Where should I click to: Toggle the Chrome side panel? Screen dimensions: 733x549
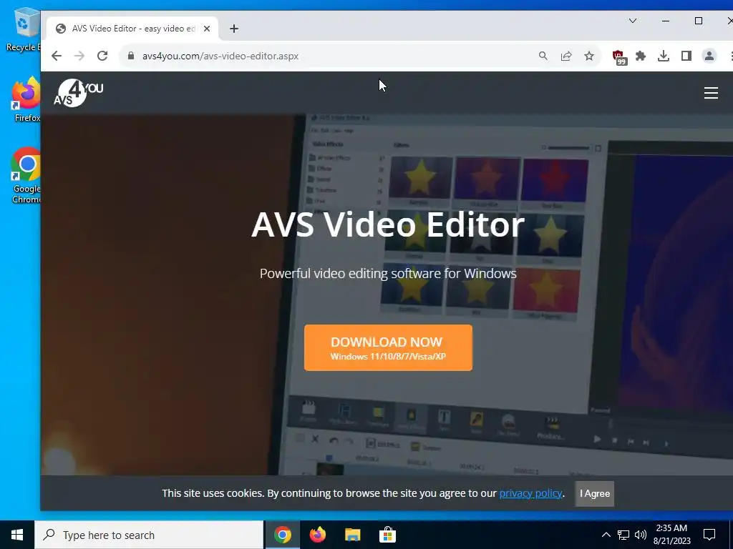[686, 56]
